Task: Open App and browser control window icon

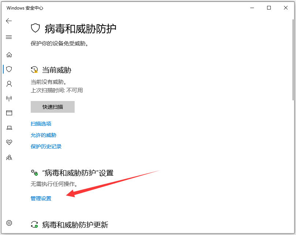Action: [x=9, y=113]
